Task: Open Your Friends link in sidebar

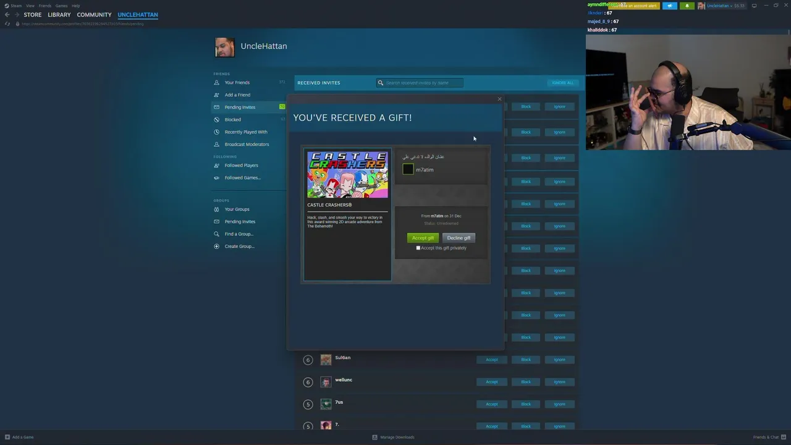Action: (x=237, y=82)
